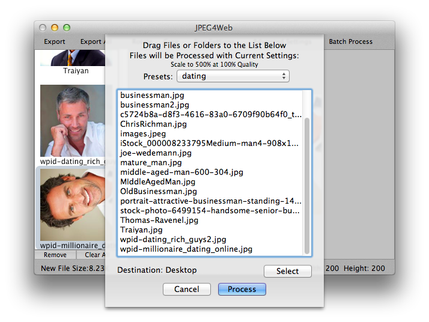Image resolution: width=429 pixels, height=322 pixels.
Task: Click the Height: 200 status text
Action: (364, 269)
